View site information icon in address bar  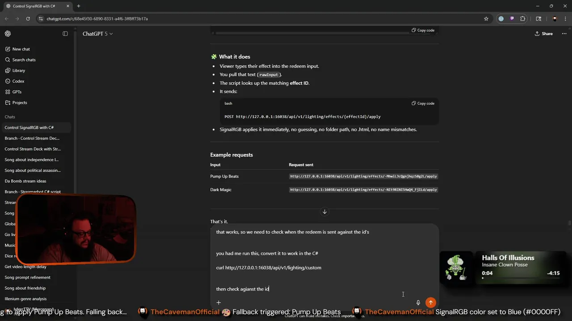click(41, 19)
